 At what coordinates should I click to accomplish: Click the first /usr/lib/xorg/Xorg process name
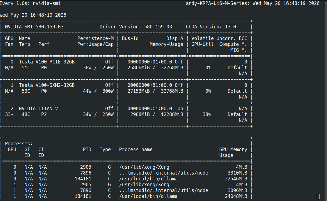144,167
